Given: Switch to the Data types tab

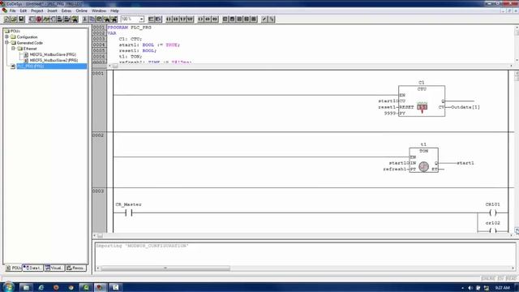Looking at the screenshot, I should click(32, 268).
